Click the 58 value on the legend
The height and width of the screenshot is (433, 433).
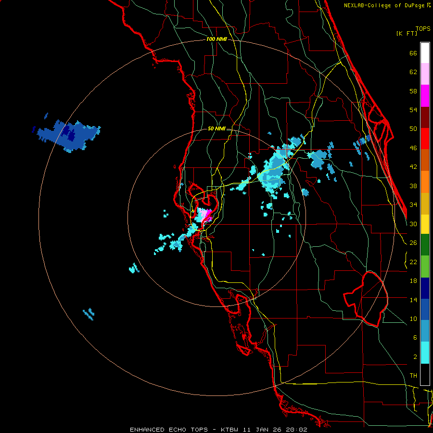pos(413,91)
